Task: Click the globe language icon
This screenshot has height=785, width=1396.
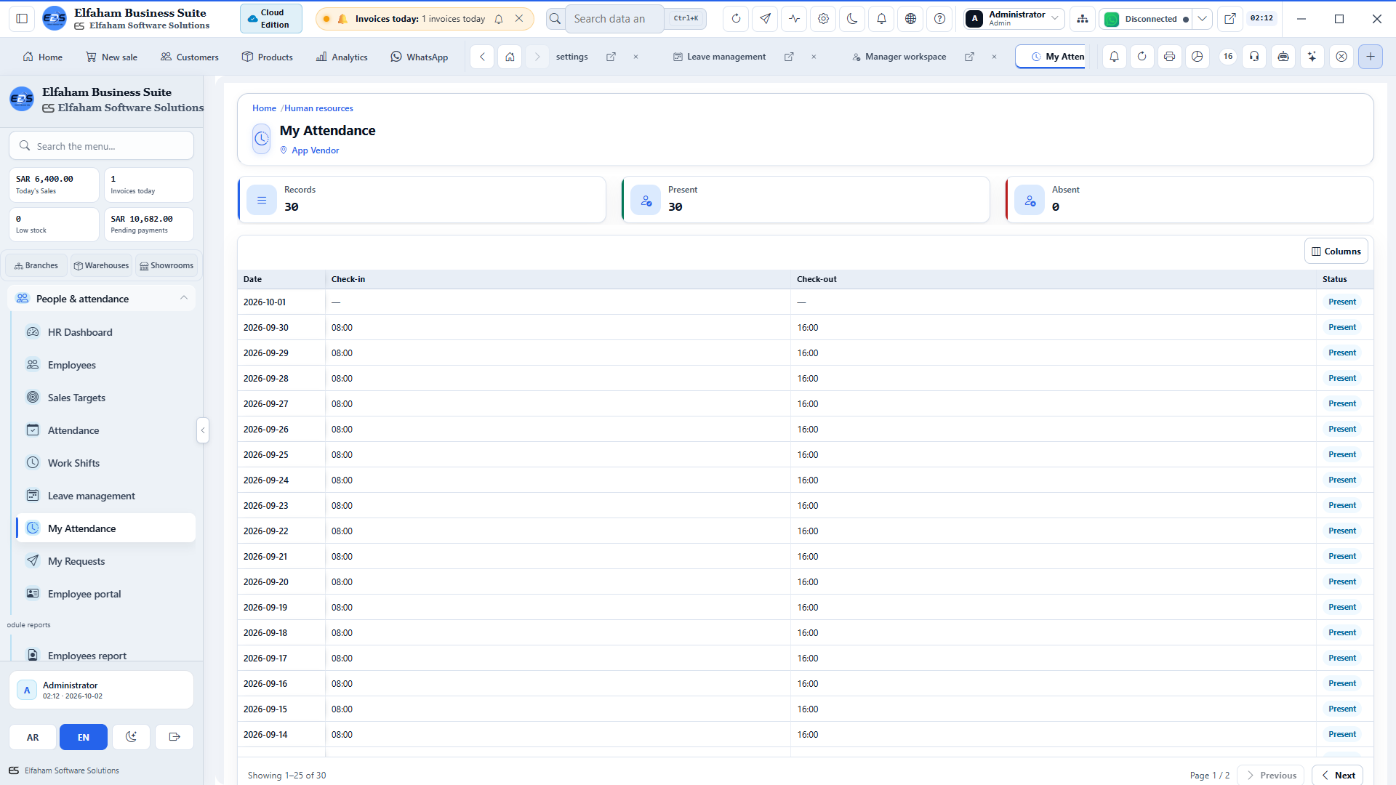Action: (x=910, y=19)
